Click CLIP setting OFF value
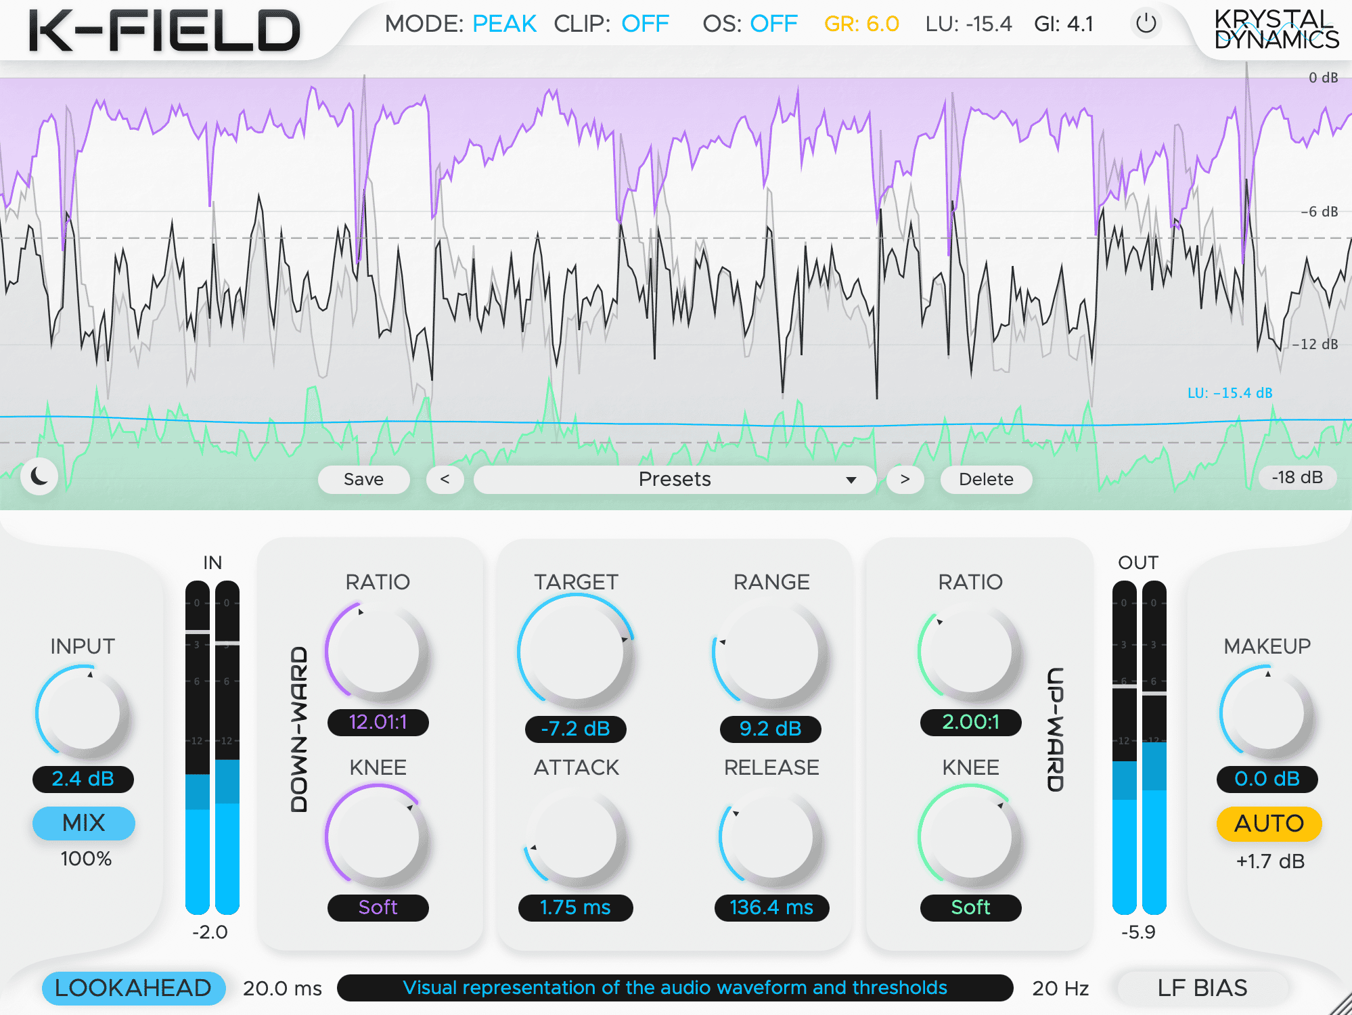The width and height of the screenshot is (1352, 1015). coord(645,24)
